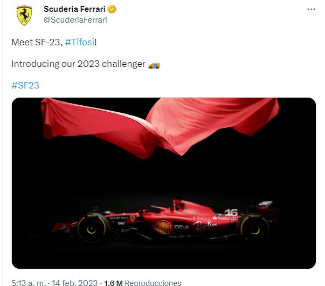The height and width of the screenshot is (286, 325).
Task: Click the number 16 on the car
Action: pyautogui.click(x=231, y=213)
